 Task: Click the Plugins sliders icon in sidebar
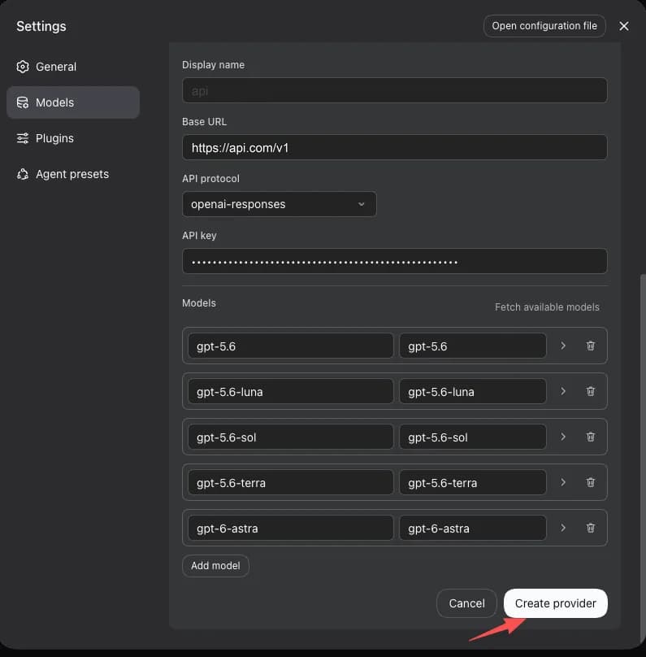[23, 138]
